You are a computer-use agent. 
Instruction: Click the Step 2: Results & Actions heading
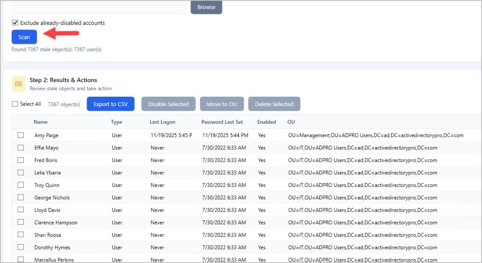point(64,80)
